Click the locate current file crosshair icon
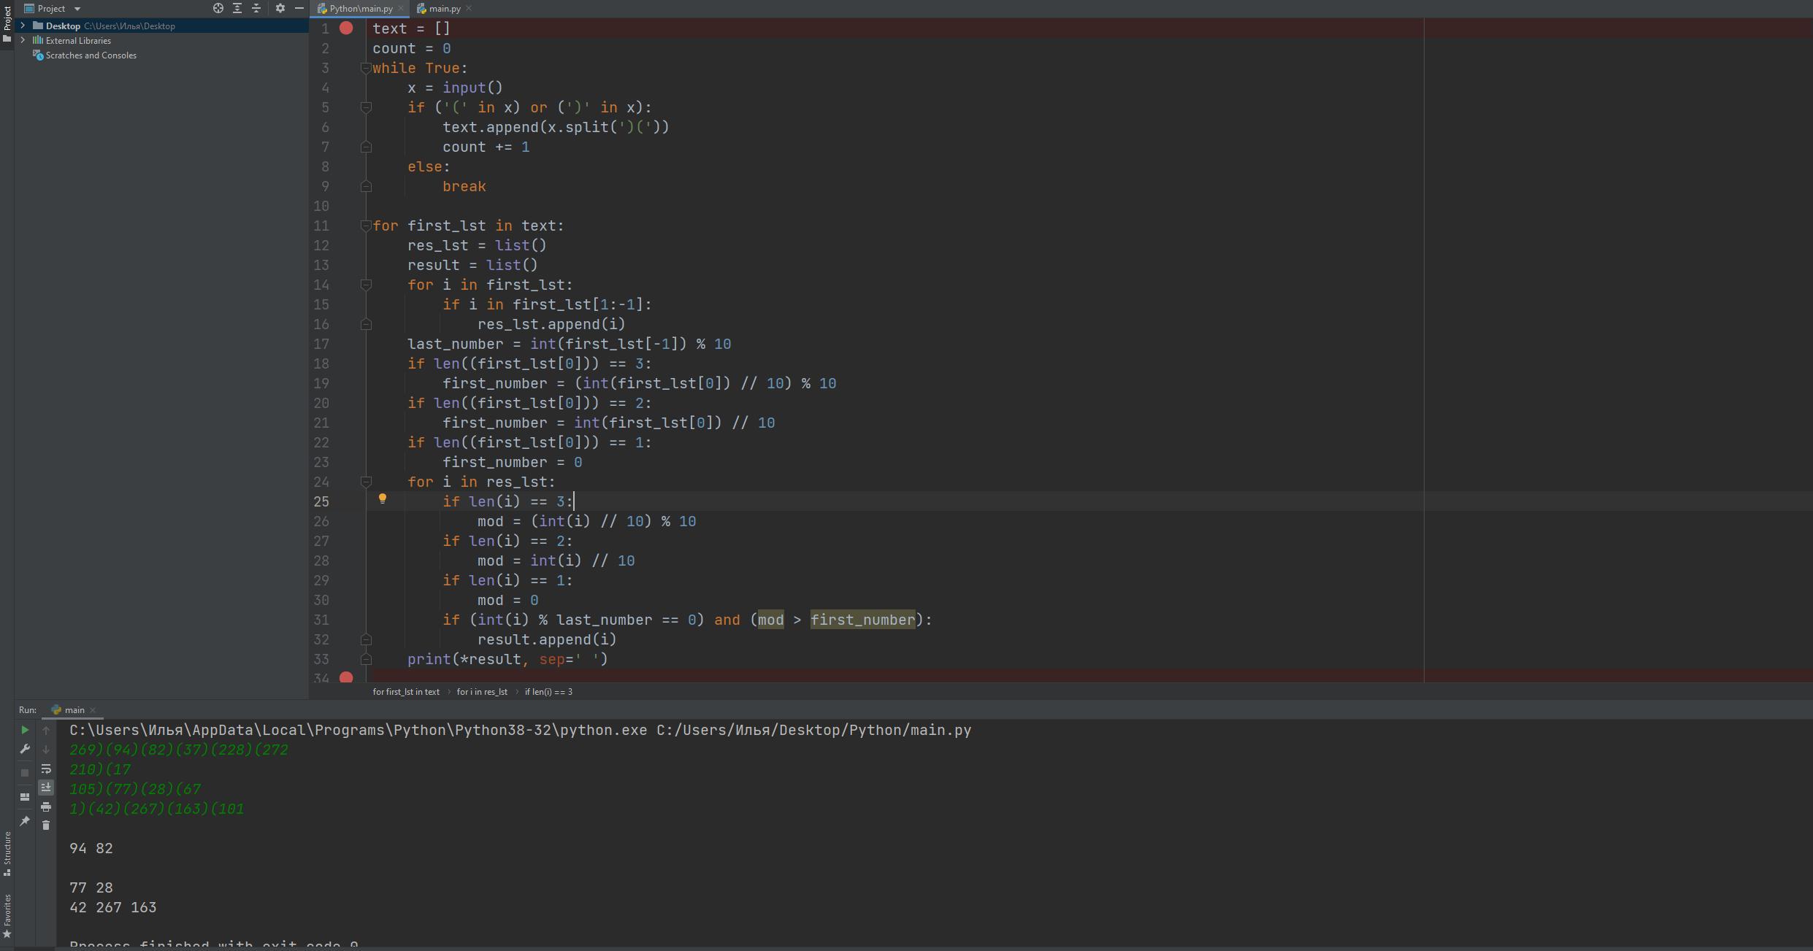The image size is (1813, 951). (218, 8)
